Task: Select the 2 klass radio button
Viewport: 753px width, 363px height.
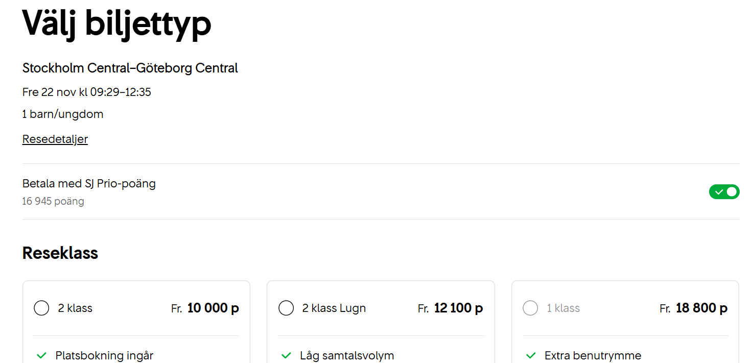Action: (41, 308)
